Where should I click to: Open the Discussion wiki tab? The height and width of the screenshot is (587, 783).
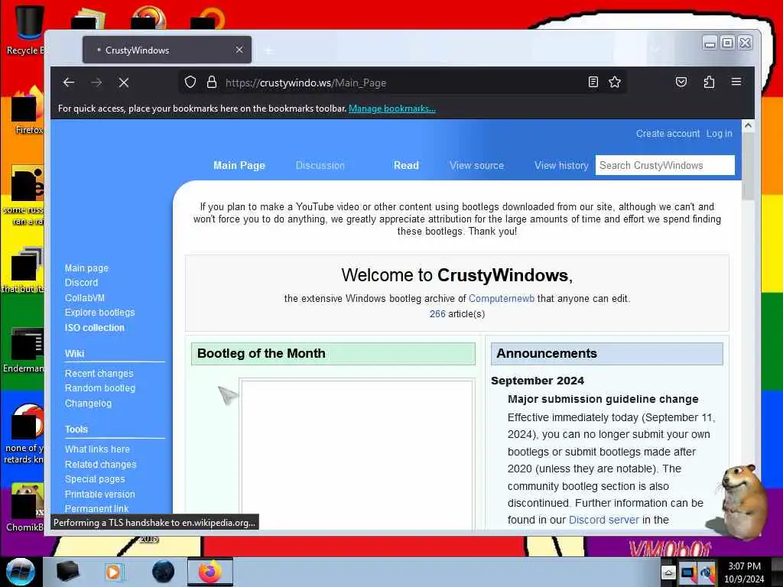point(320,165)
